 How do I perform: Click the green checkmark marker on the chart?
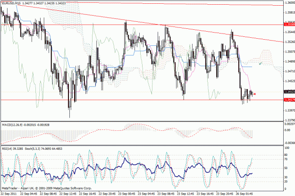(261, 64)
